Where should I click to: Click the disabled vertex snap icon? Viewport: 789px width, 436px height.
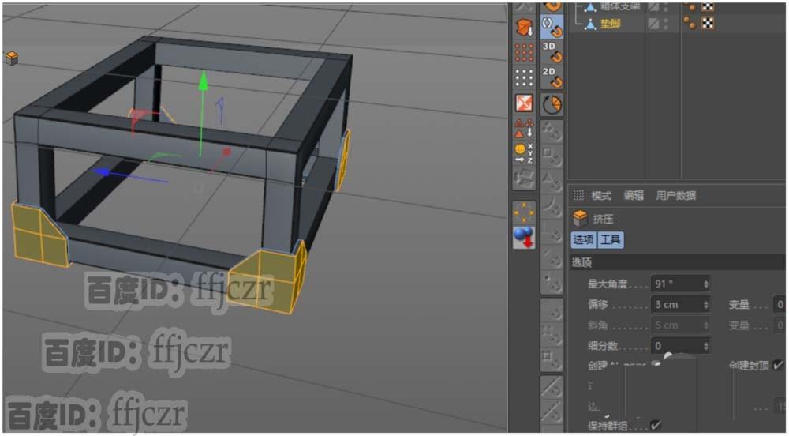point(552,132)
